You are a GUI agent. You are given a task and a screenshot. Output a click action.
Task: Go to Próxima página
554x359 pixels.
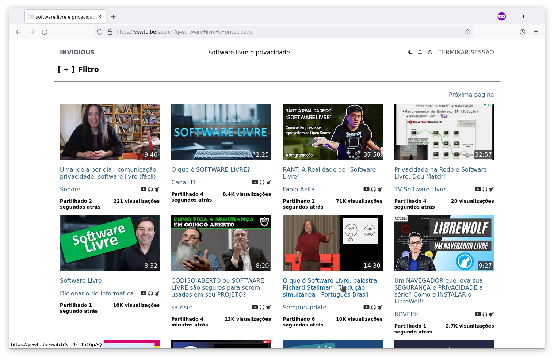coord(471,95)
